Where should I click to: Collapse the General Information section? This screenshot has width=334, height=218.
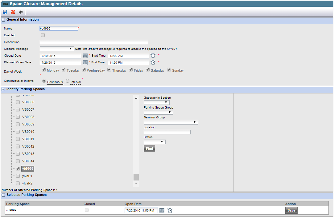(3, 20)
